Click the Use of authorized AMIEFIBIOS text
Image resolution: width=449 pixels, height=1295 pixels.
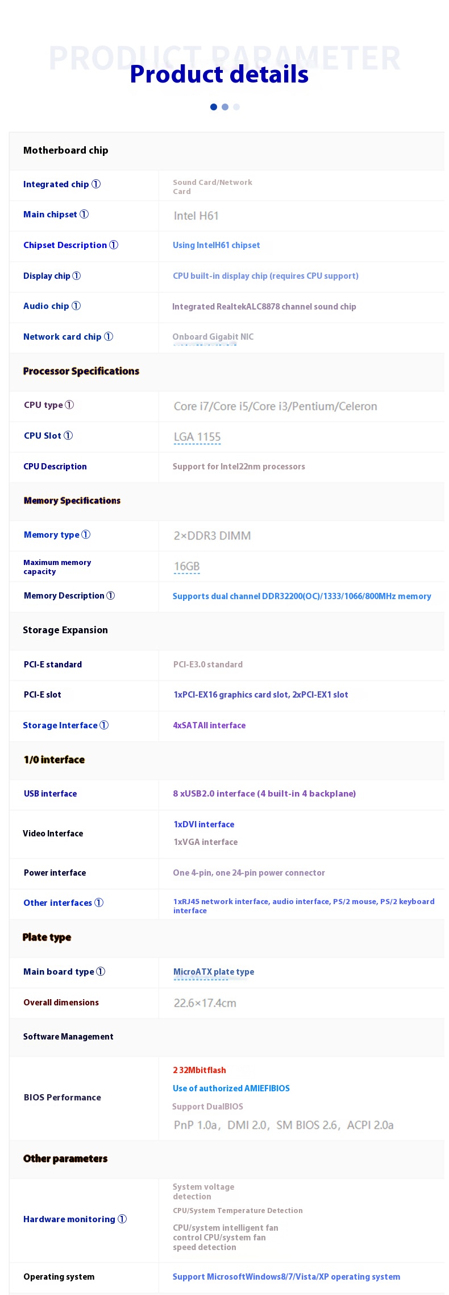click(231, 1088)
